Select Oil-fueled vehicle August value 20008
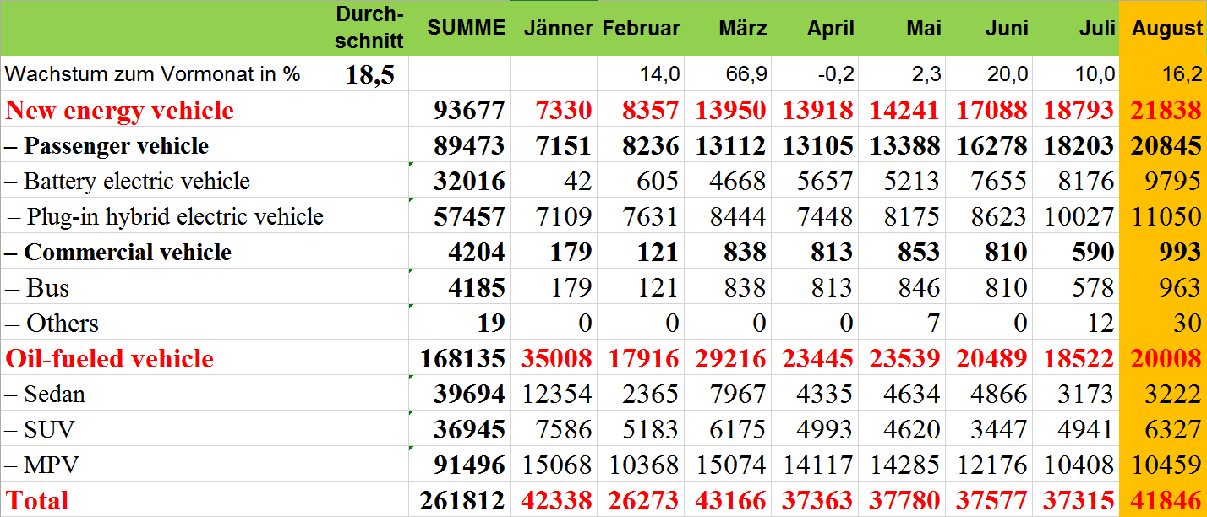This screenshot has height=517, width=1207. click(1165, 359)
